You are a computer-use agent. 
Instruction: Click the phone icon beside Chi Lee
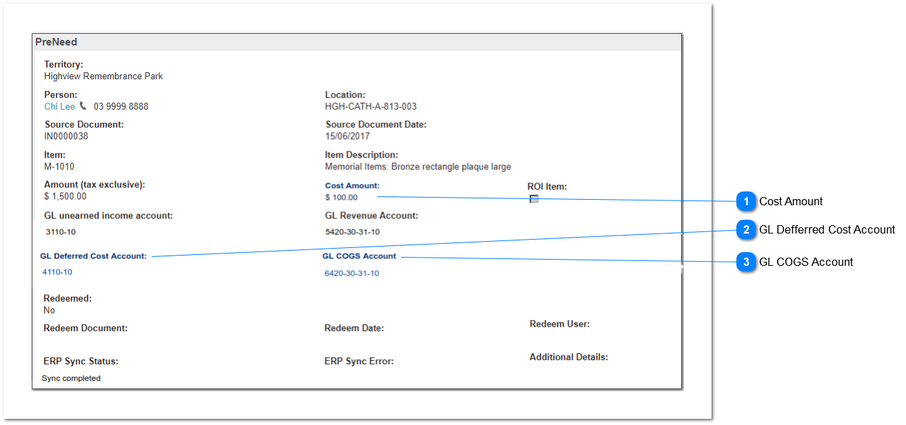click(x=83, y=106)
